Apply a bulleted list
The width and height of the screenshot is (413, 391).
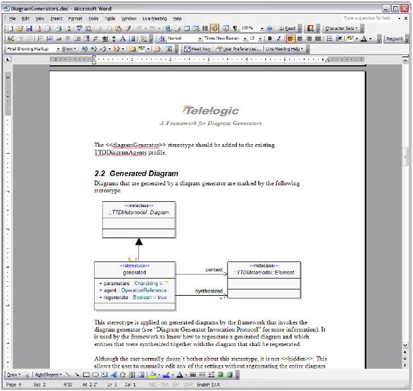click(x=329, y=39)
